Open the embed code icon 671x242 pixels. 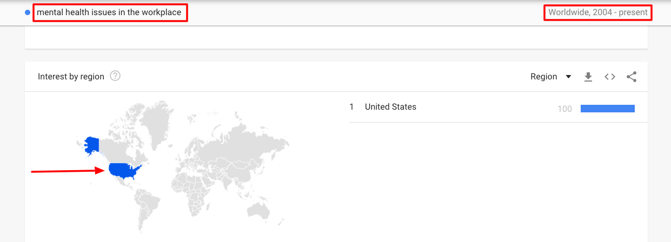[610, 77]
